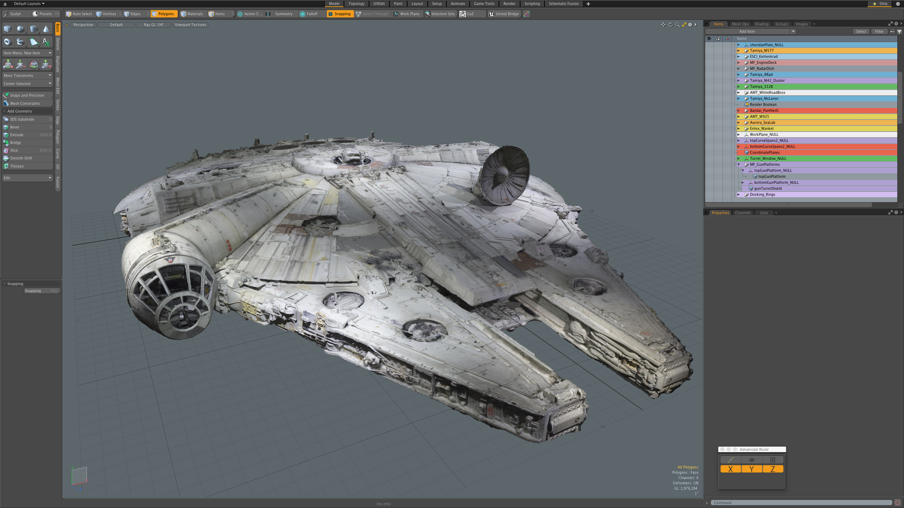The height and width of the screenshot is (508, 904).
Task: Toggle Snapping in top toolbar
Action: [339, 14]
